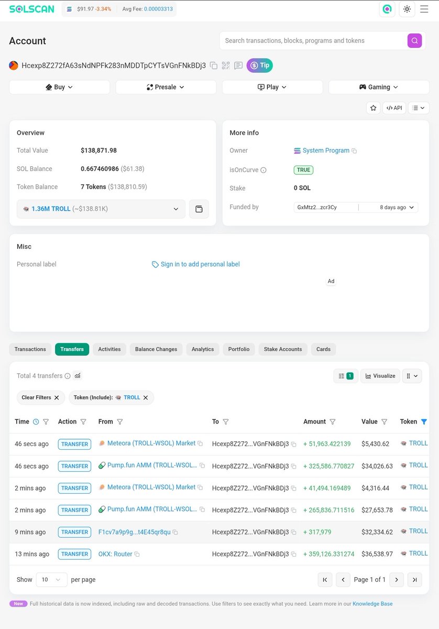Go to first page pagination button
This screenshot has height=629, width=439.
325,580
